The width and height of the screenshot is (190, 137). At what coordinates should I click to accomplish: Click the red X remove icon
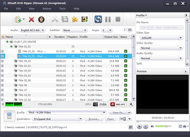(31, 19)
